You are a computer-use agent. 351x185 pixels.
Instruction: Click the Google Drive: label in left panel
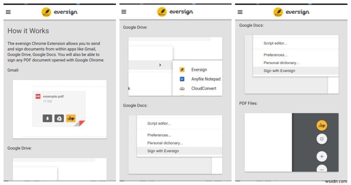(19, 148)
